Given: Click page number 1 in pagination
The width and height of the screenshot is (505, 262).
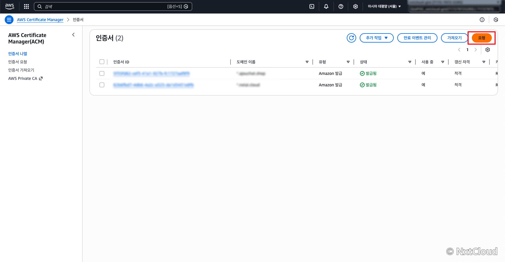Looking at the screenshot, I should pos(467,50).
